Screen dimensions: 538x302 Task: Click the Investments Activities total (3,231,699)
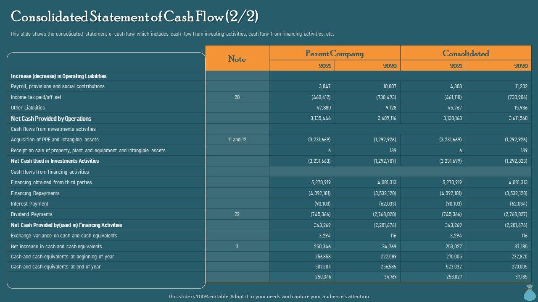451,161
